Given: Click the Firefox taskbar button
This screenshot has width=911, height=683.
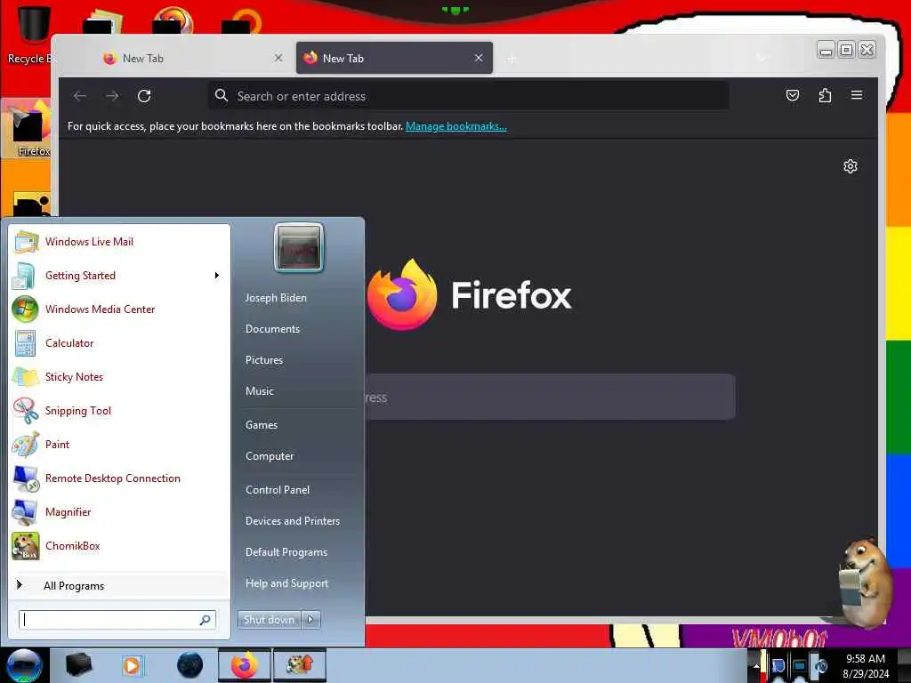Looking at the screenshot, I should pyautogui.click(x=245, y=665).
